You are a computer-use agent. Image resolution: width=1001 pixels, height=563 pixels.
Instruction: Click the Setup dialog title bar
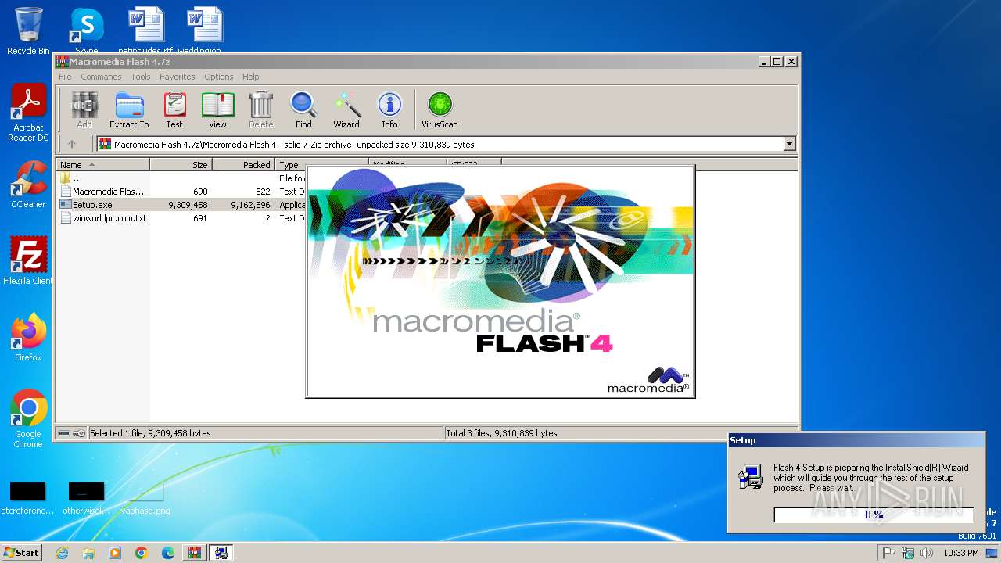[856, 440]
